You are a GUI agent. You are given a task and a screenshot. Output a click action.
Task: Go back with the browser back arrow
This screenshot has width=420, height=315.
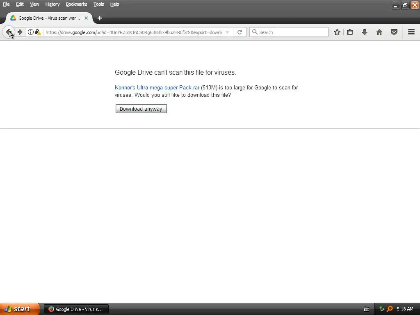9,32
